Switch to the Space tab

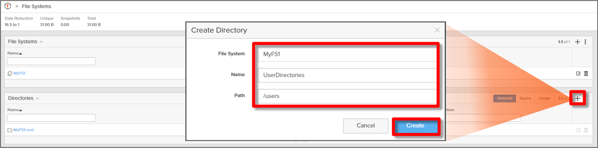point(525,98)
